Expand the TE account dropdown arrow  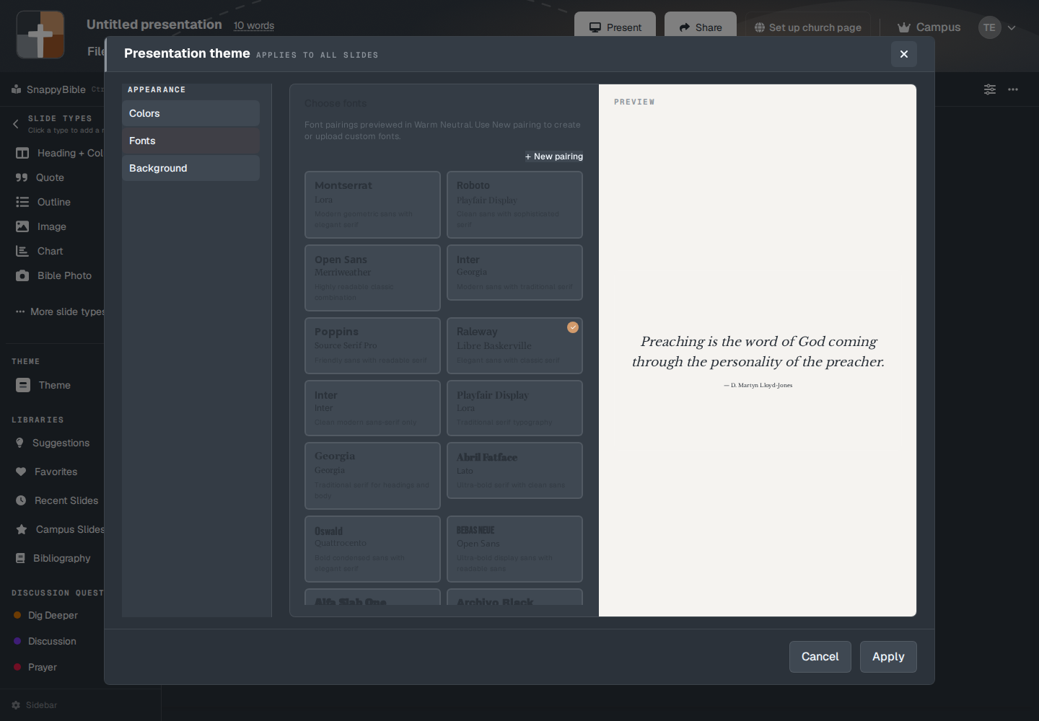[x=1012, y=28]
